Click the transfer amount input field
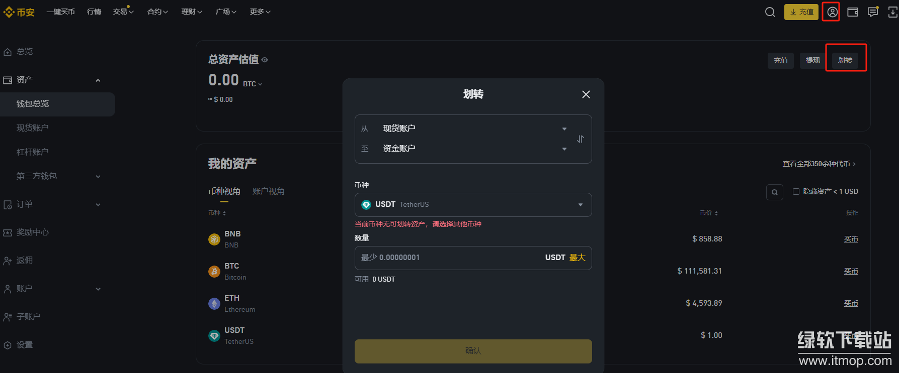The image size is (899, 373). [448, 258]
